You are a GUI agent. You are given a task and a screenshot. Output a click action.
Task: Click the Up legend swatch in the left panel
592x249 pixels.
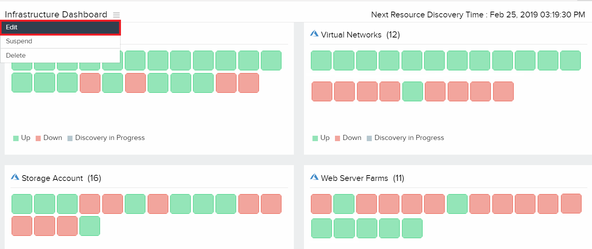click(16, 138)
